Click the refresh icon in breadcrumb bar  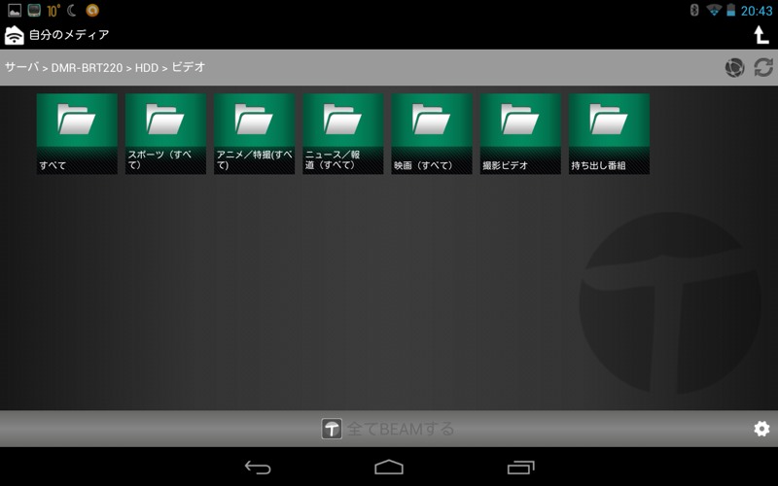pyautogui.click(x=763, y=67)
